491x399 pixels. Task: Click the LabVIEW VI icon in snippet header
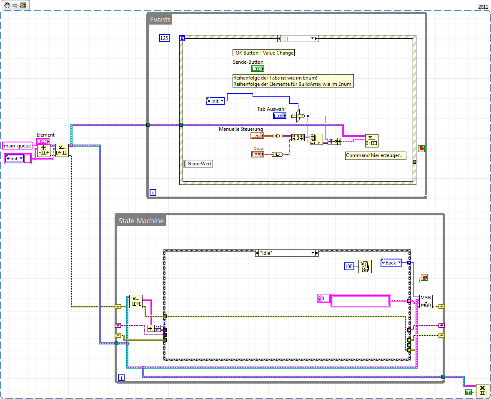(23, 5)
